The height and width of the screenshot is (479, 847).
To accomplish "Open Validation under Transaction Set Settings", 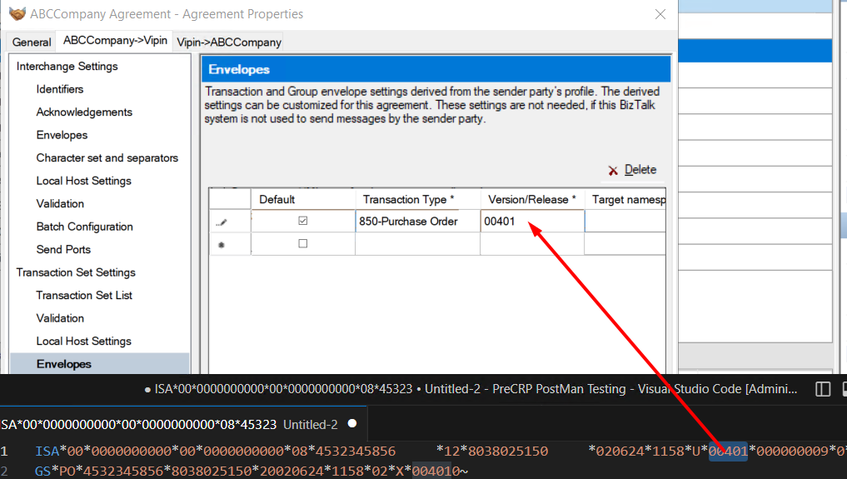I will 60,318.
